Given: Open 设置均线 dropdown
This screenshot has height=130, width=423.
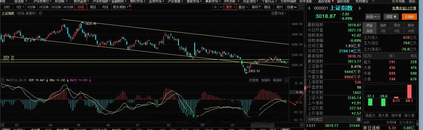Looking at the screenshot, I should tap(279, 13).
